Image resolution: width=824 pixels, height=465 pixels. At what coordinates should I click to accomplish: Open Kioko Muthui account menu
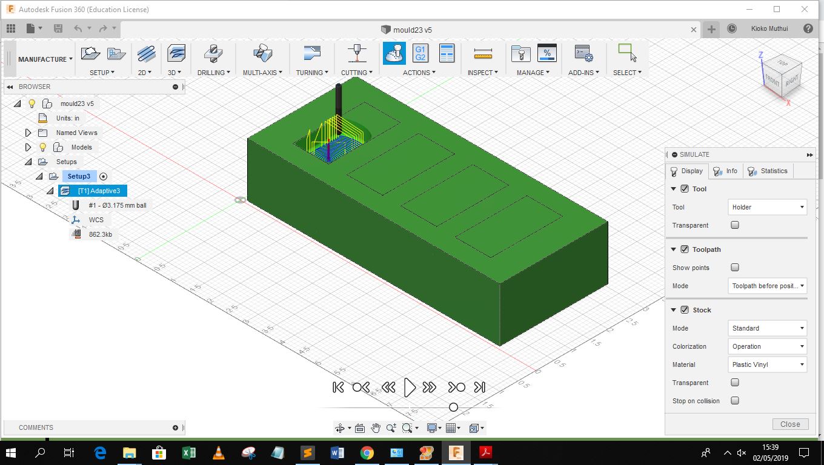(x=769, y=28)
